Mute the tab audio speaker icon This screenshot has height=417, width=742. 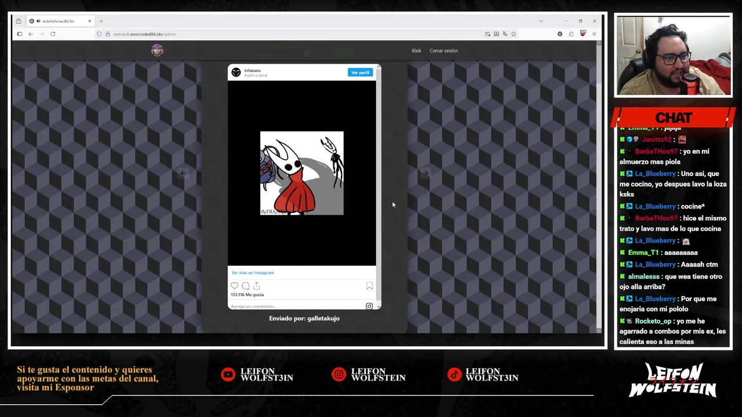[x=38, y=21]
